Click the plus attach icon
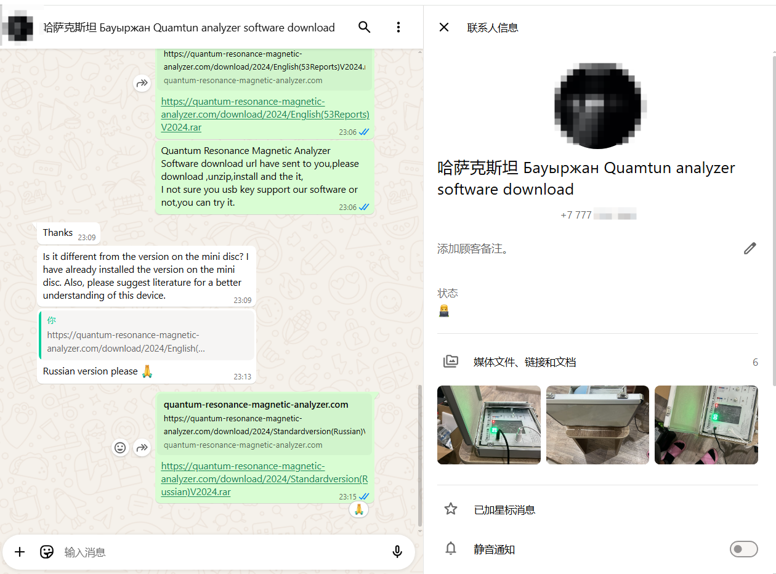Screen dimensions: 776x574 (x=20, y=552)
